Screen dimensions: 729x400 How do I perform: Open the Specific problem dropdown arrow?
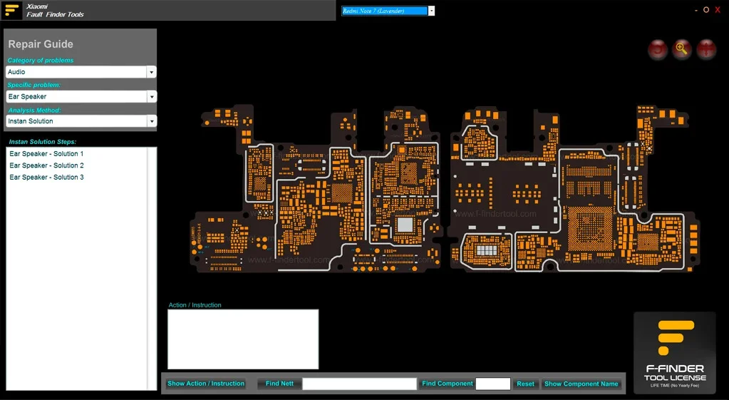pyautogui.click(x=152, y=97)
